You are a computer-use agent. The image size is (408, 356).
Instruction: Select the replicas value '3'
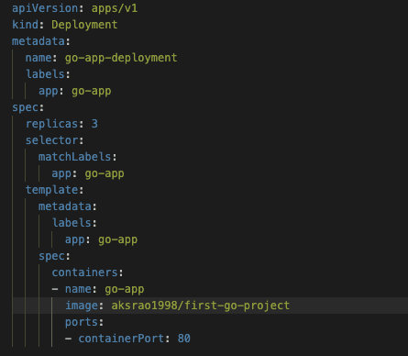[x=94, y=124]
